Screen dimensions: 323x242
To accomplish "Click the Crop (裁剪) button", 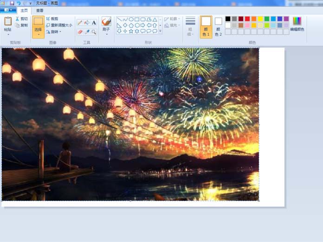I will coord(52,19).
